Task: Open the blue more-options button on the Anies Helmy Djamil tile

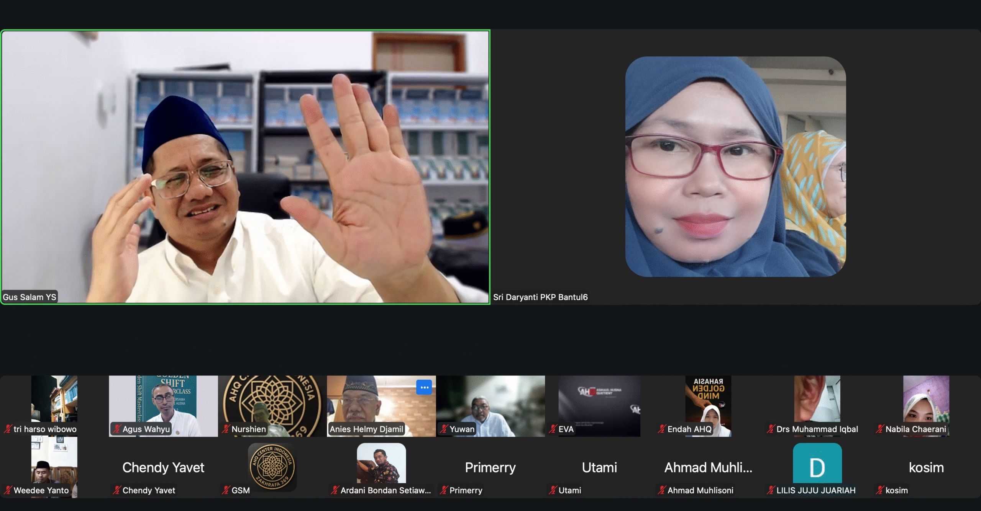Action: pyautogui.click(x=424, y=387)
